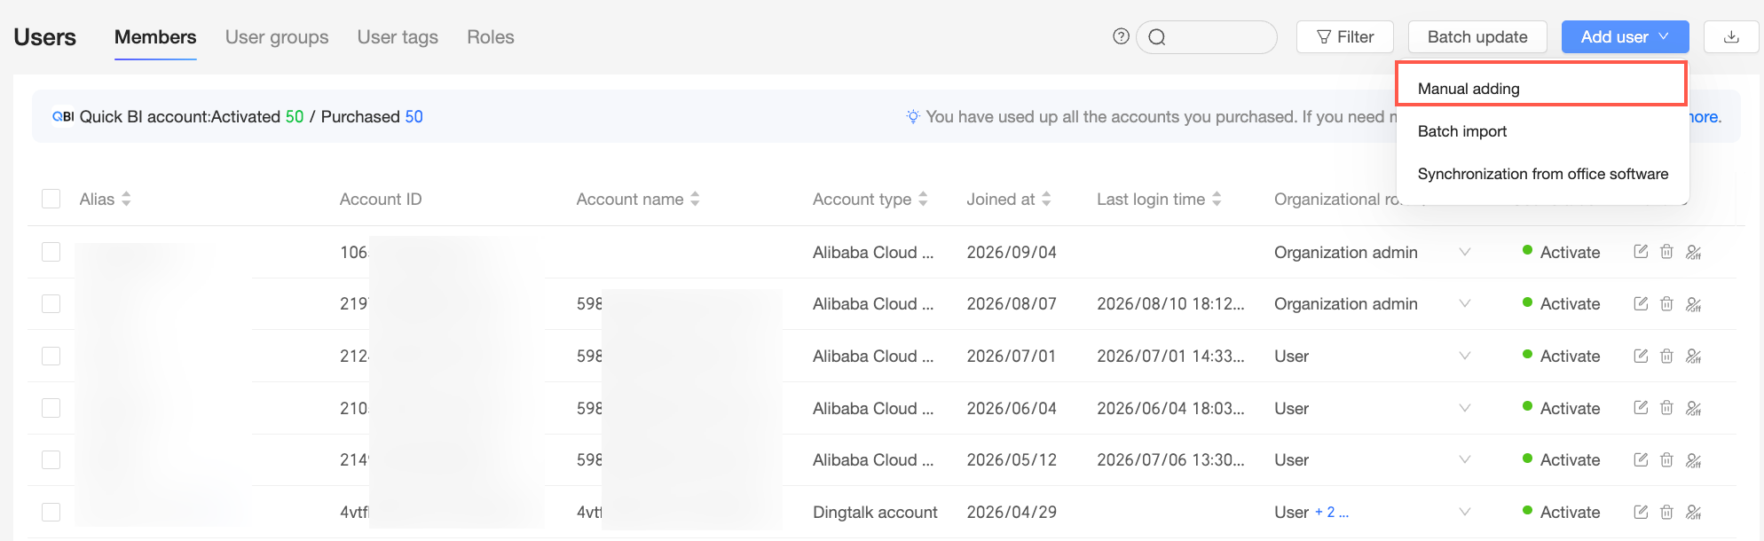The width and height of the screenshot is (1764, 541).
Task: Tick the select-all checkbox in table header
Action: click(51, 199)
